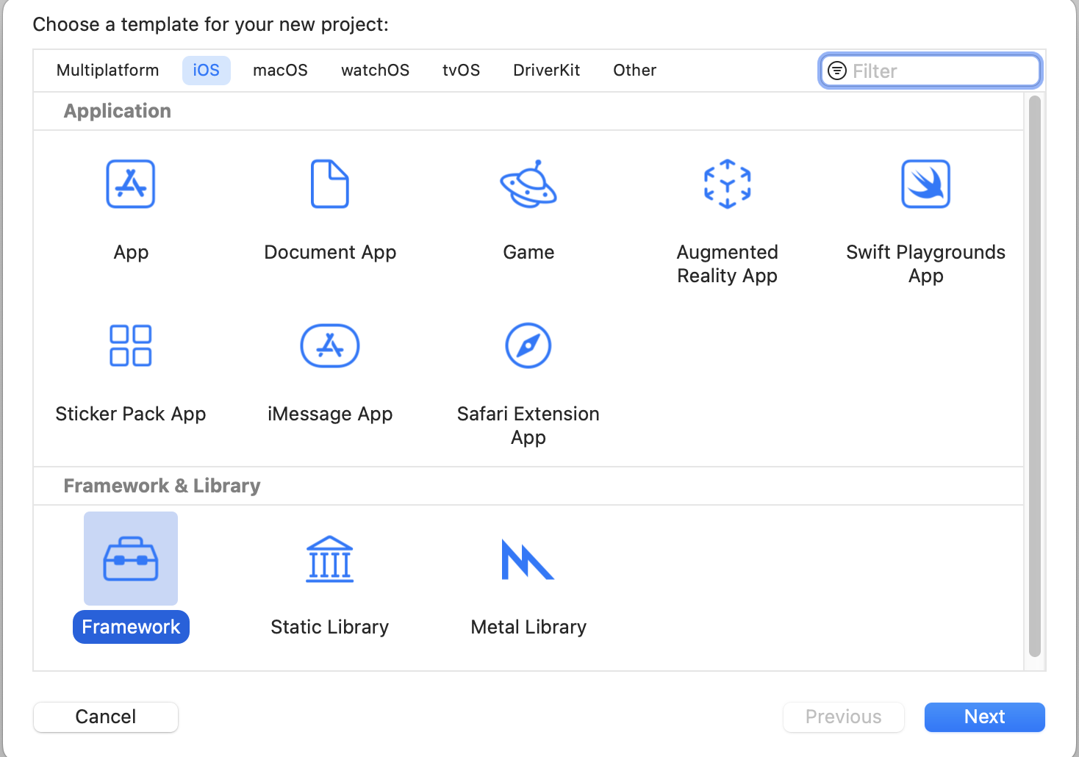Viewport: 1079px width, 757px height.
Task: Click the "iMessage App" label
Action: (x=330, y=414)
